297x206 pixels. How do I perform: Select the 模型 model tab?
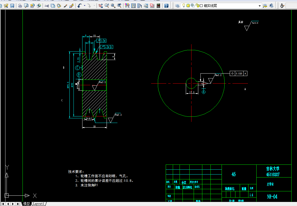(x=26, y=204)
